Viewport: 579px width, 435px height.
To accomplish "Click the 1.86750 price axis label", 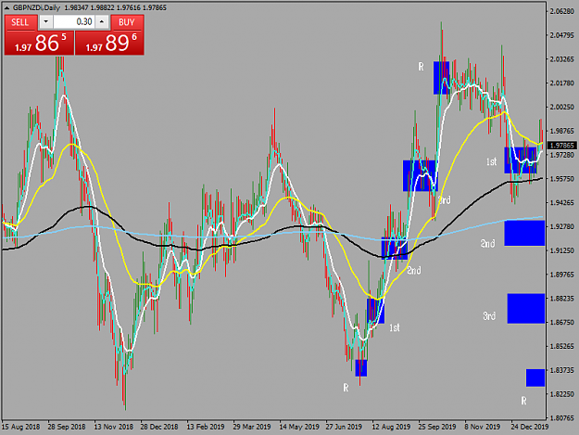I will click(x=561, y=322).
